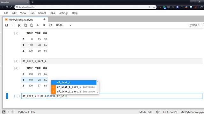Open the View menu
This screenshot has width=204, height=114.
(x=23, y=13)
